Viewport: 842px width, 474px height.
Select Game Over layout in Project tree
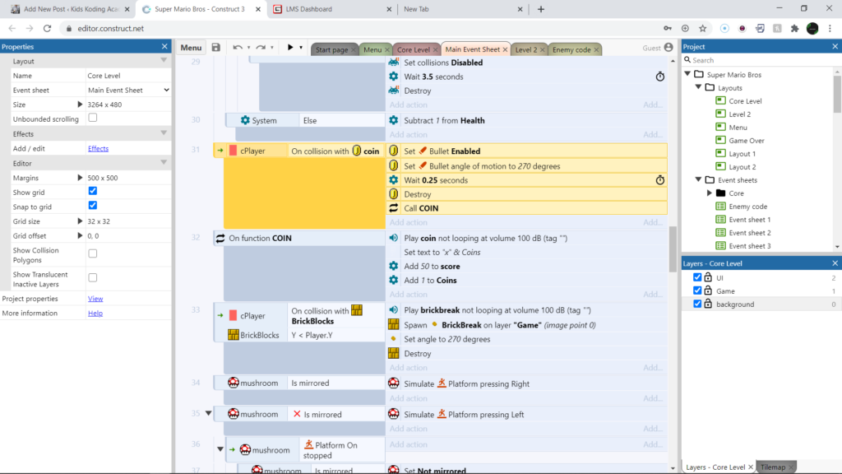747,140
